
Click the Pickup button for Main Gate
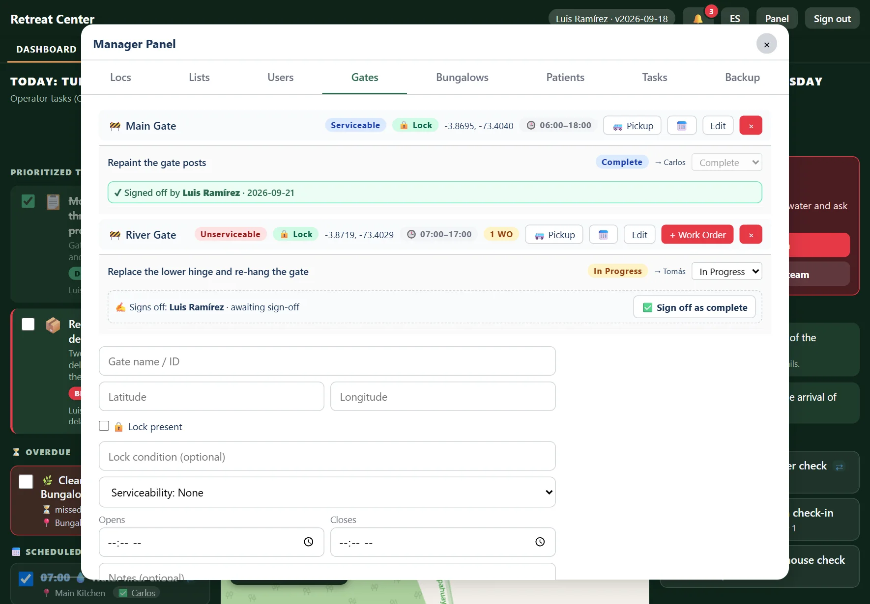click(x=632, y=126)
